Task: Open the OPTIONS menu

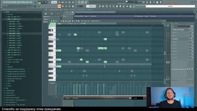Action: (22, 2)
